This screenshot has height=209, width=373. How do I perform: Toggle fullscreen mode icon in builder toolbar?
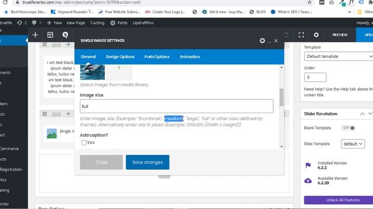pyautogui.click(x=301, y=35)
